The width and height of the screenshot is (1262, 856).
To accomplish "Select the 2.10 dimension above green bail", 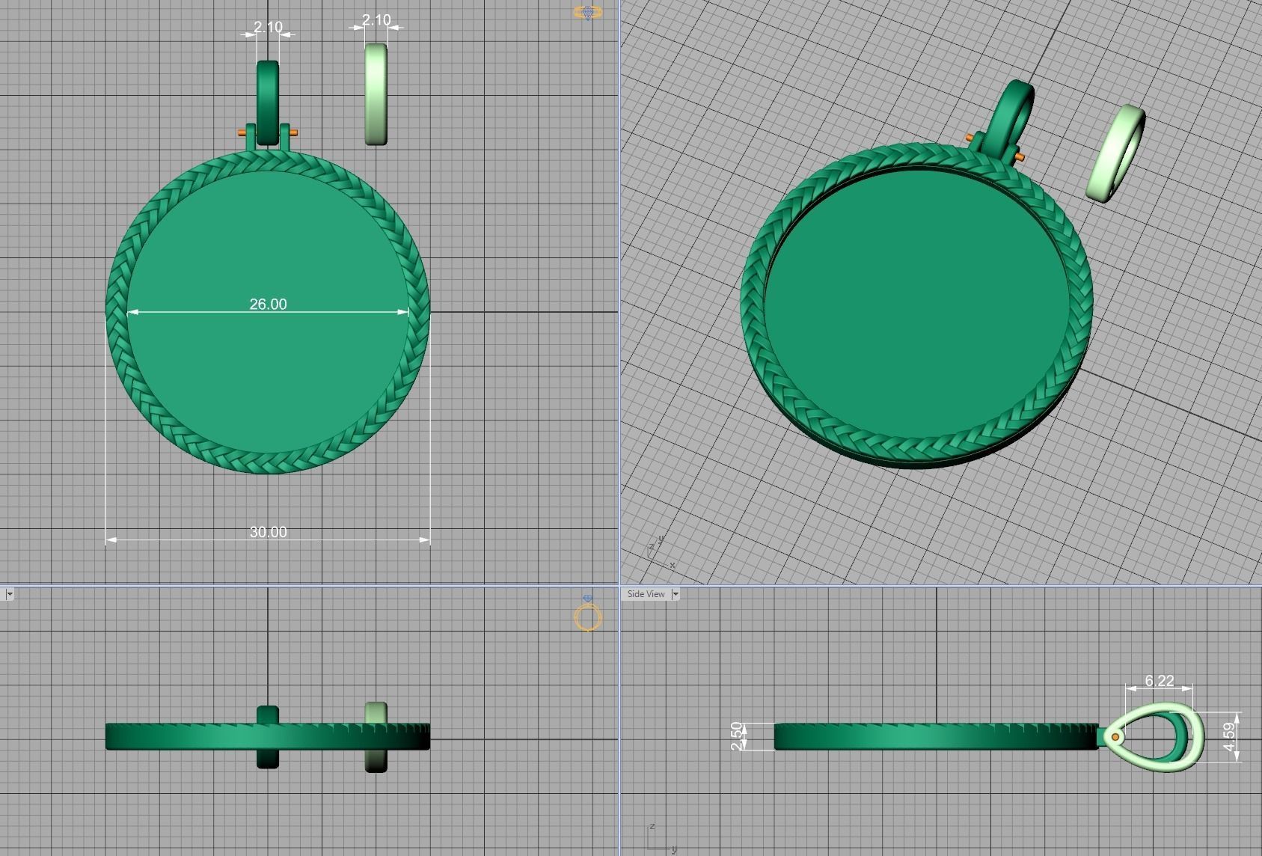I will [268, 27].
